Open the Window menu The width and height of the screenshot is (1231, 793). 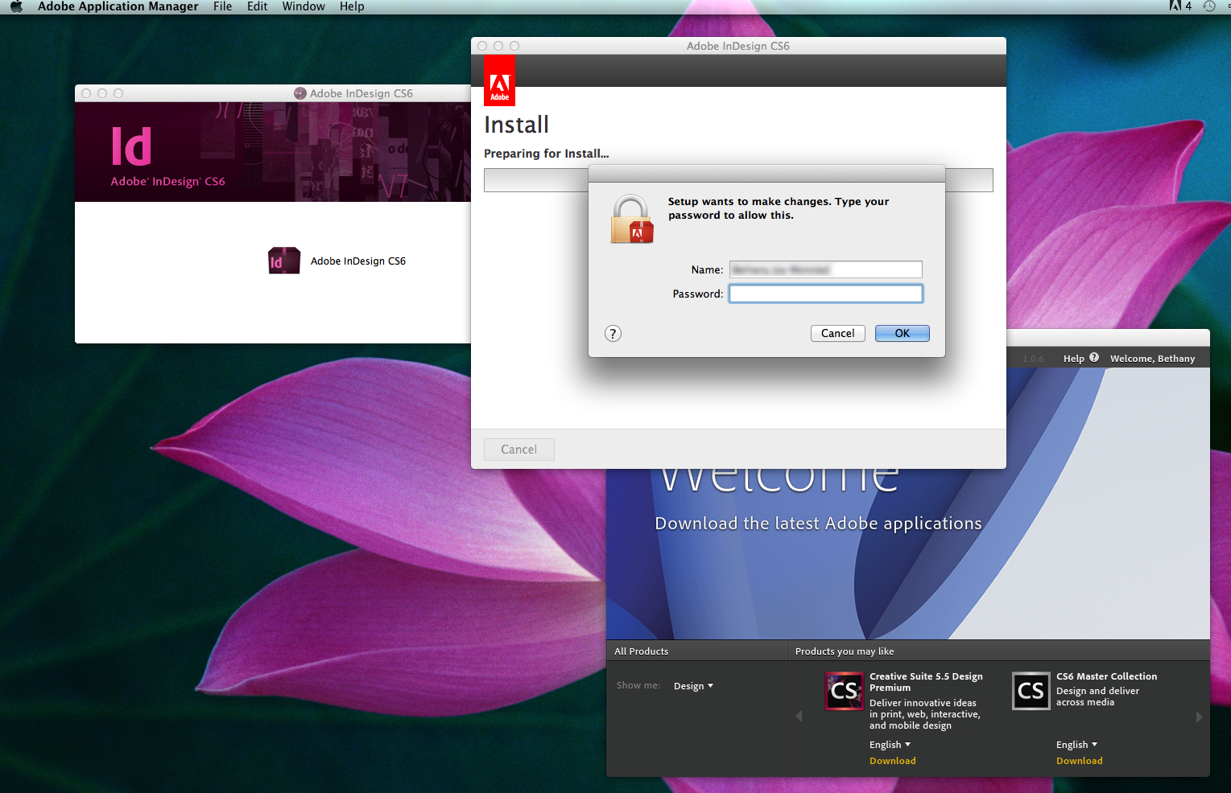tap(304, 6)
